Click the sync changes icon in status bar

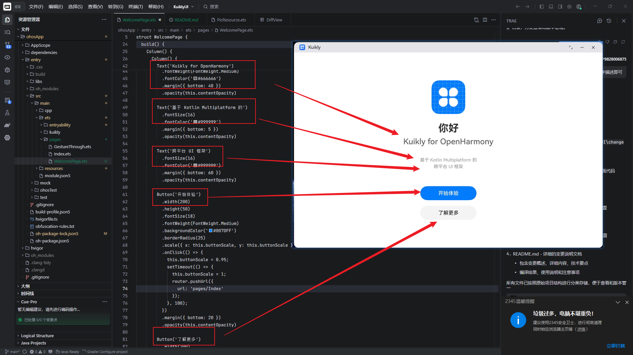point(24,352)
